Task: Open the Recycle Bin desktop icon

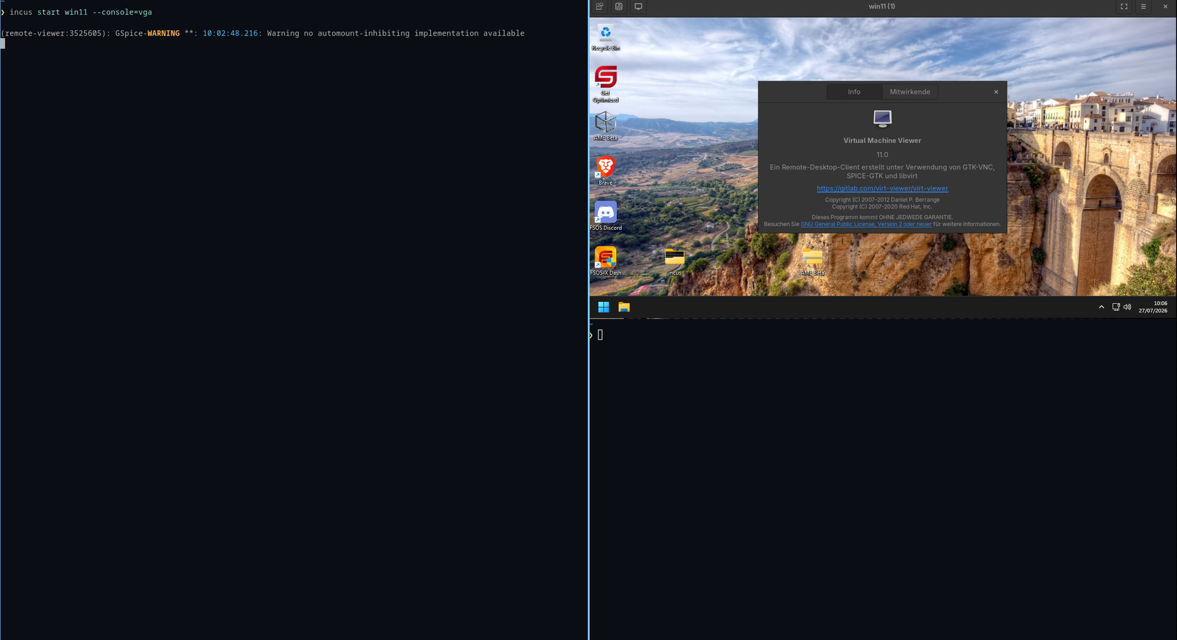Action: [606, 37]
